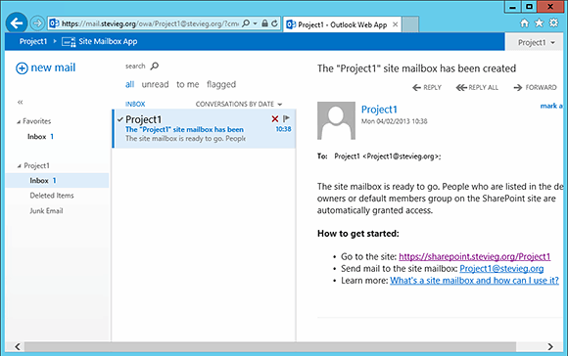Filter flagged messages

[x=221, y=85]
